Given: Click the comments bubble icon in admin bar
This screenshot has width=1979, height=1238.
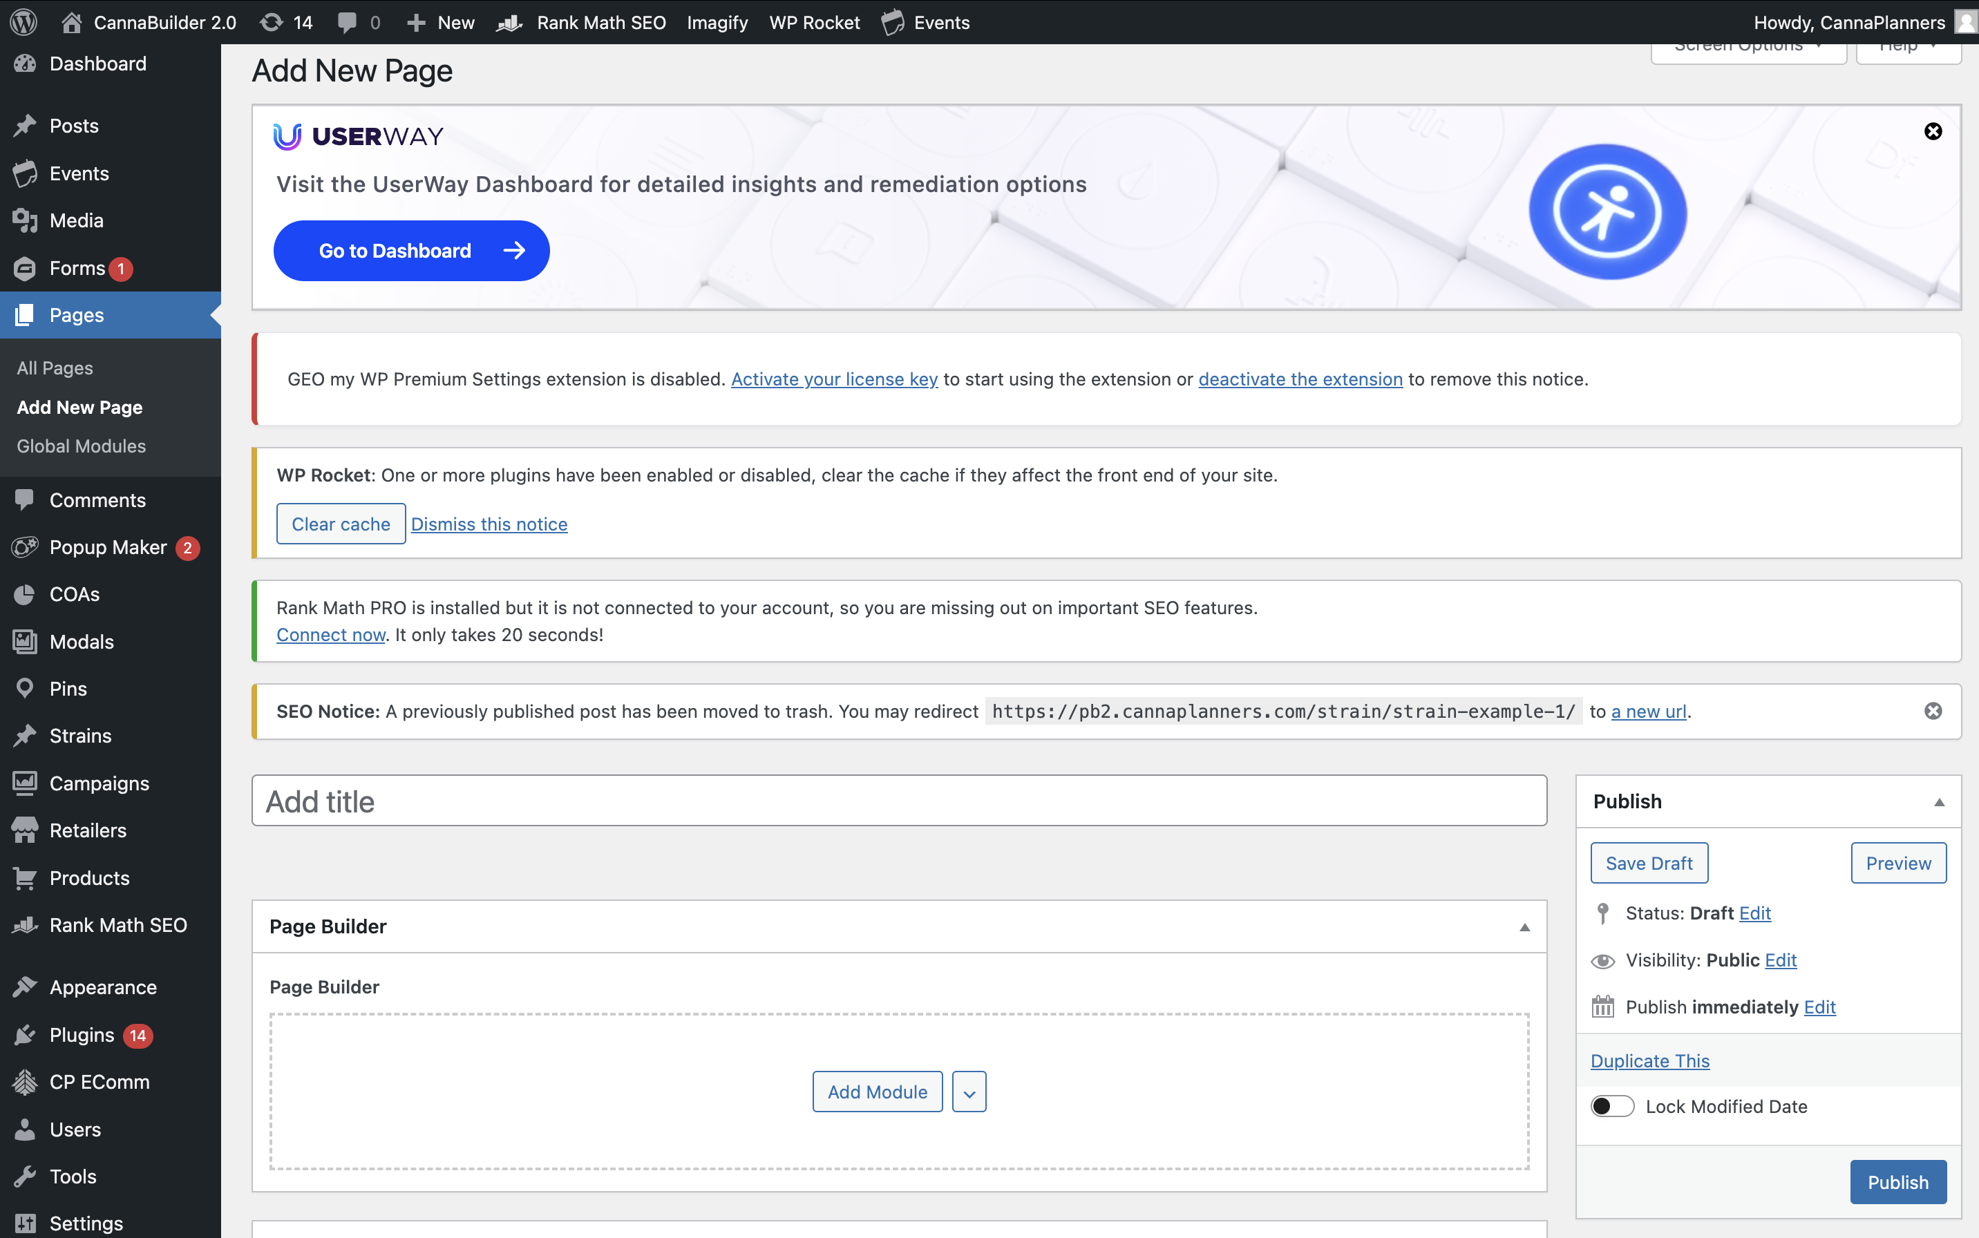Looking at the screenshot, I should [347, 22].
